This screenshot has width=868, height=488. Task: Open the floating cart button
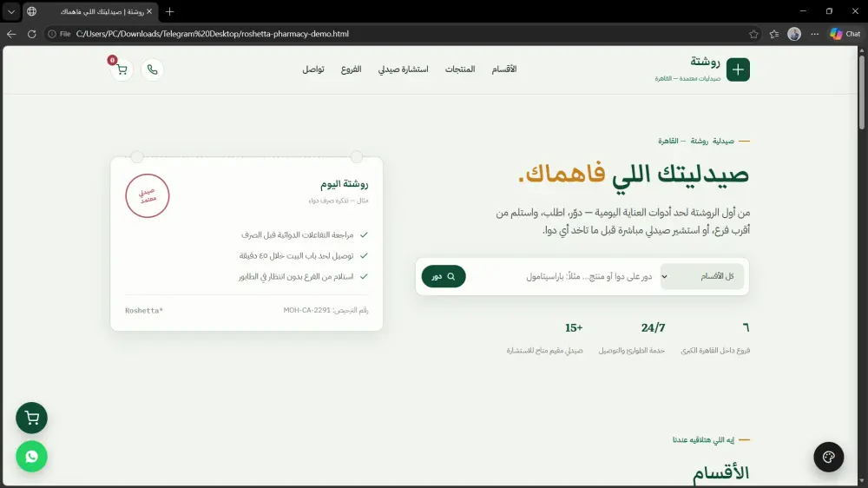31,418
